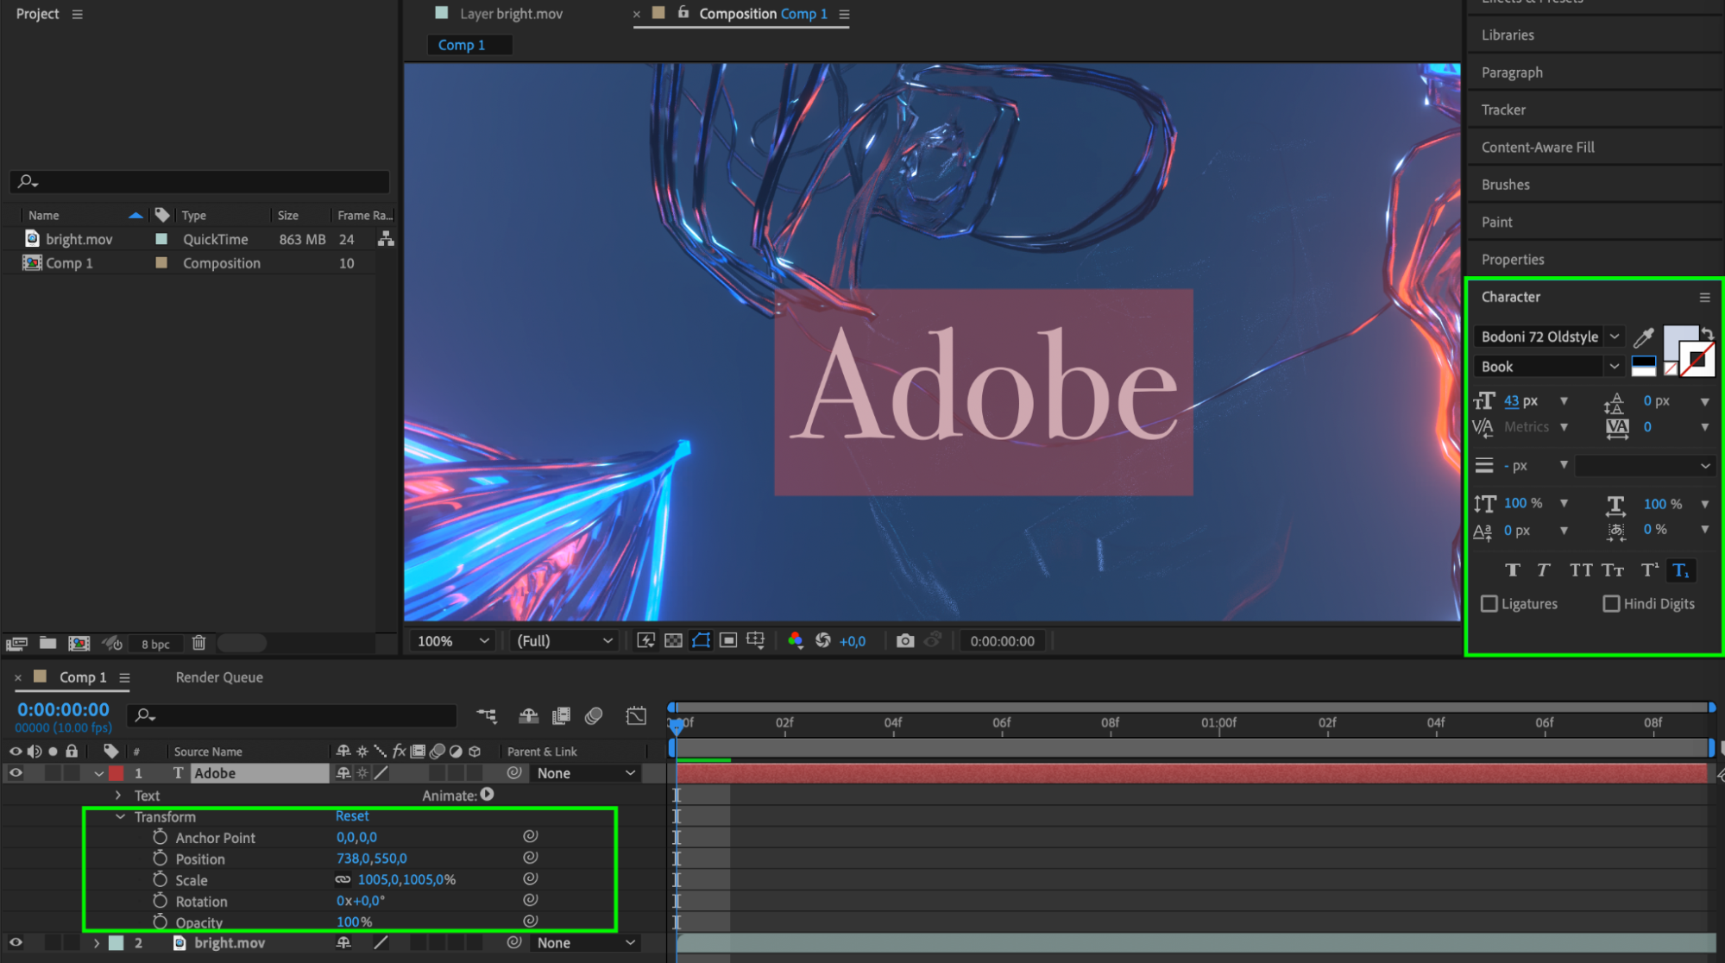Screen dimensions: 1725x963
Task: Open viewer magnification 100% dropdown
Action: tap(453, 640)
